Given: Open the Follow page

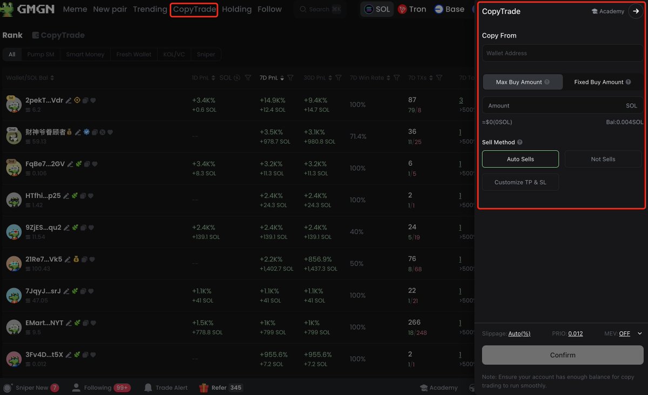Looking at the screenshot, I should point(269,9).
